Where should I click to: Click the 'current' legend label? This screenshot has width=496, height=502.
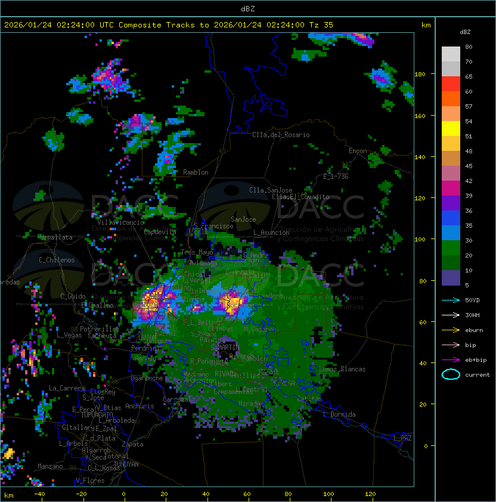[x=478, y=375]
